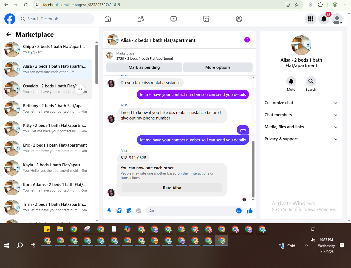Click the chat messages scrollbar

[253, 169]
